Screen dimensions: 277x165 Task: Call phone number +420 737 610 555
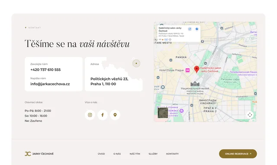pos(45,70)
